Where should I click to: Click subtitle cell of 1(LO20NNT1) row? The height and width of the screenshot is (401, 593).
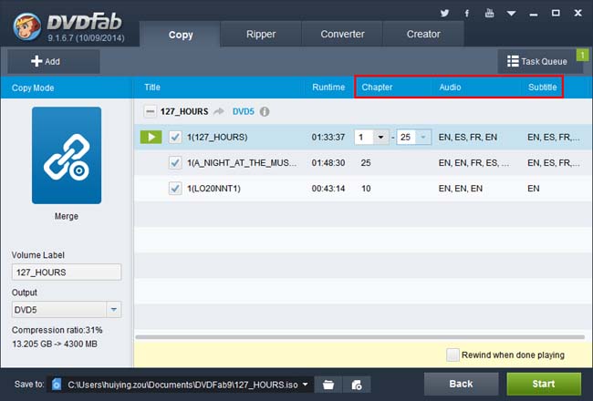tap(534, 189)
